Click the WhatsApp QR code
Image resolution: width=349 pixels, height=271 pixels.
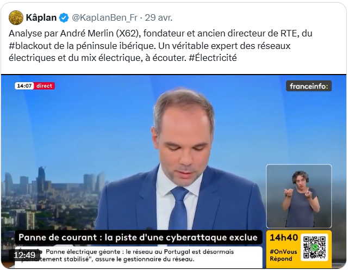314,248
